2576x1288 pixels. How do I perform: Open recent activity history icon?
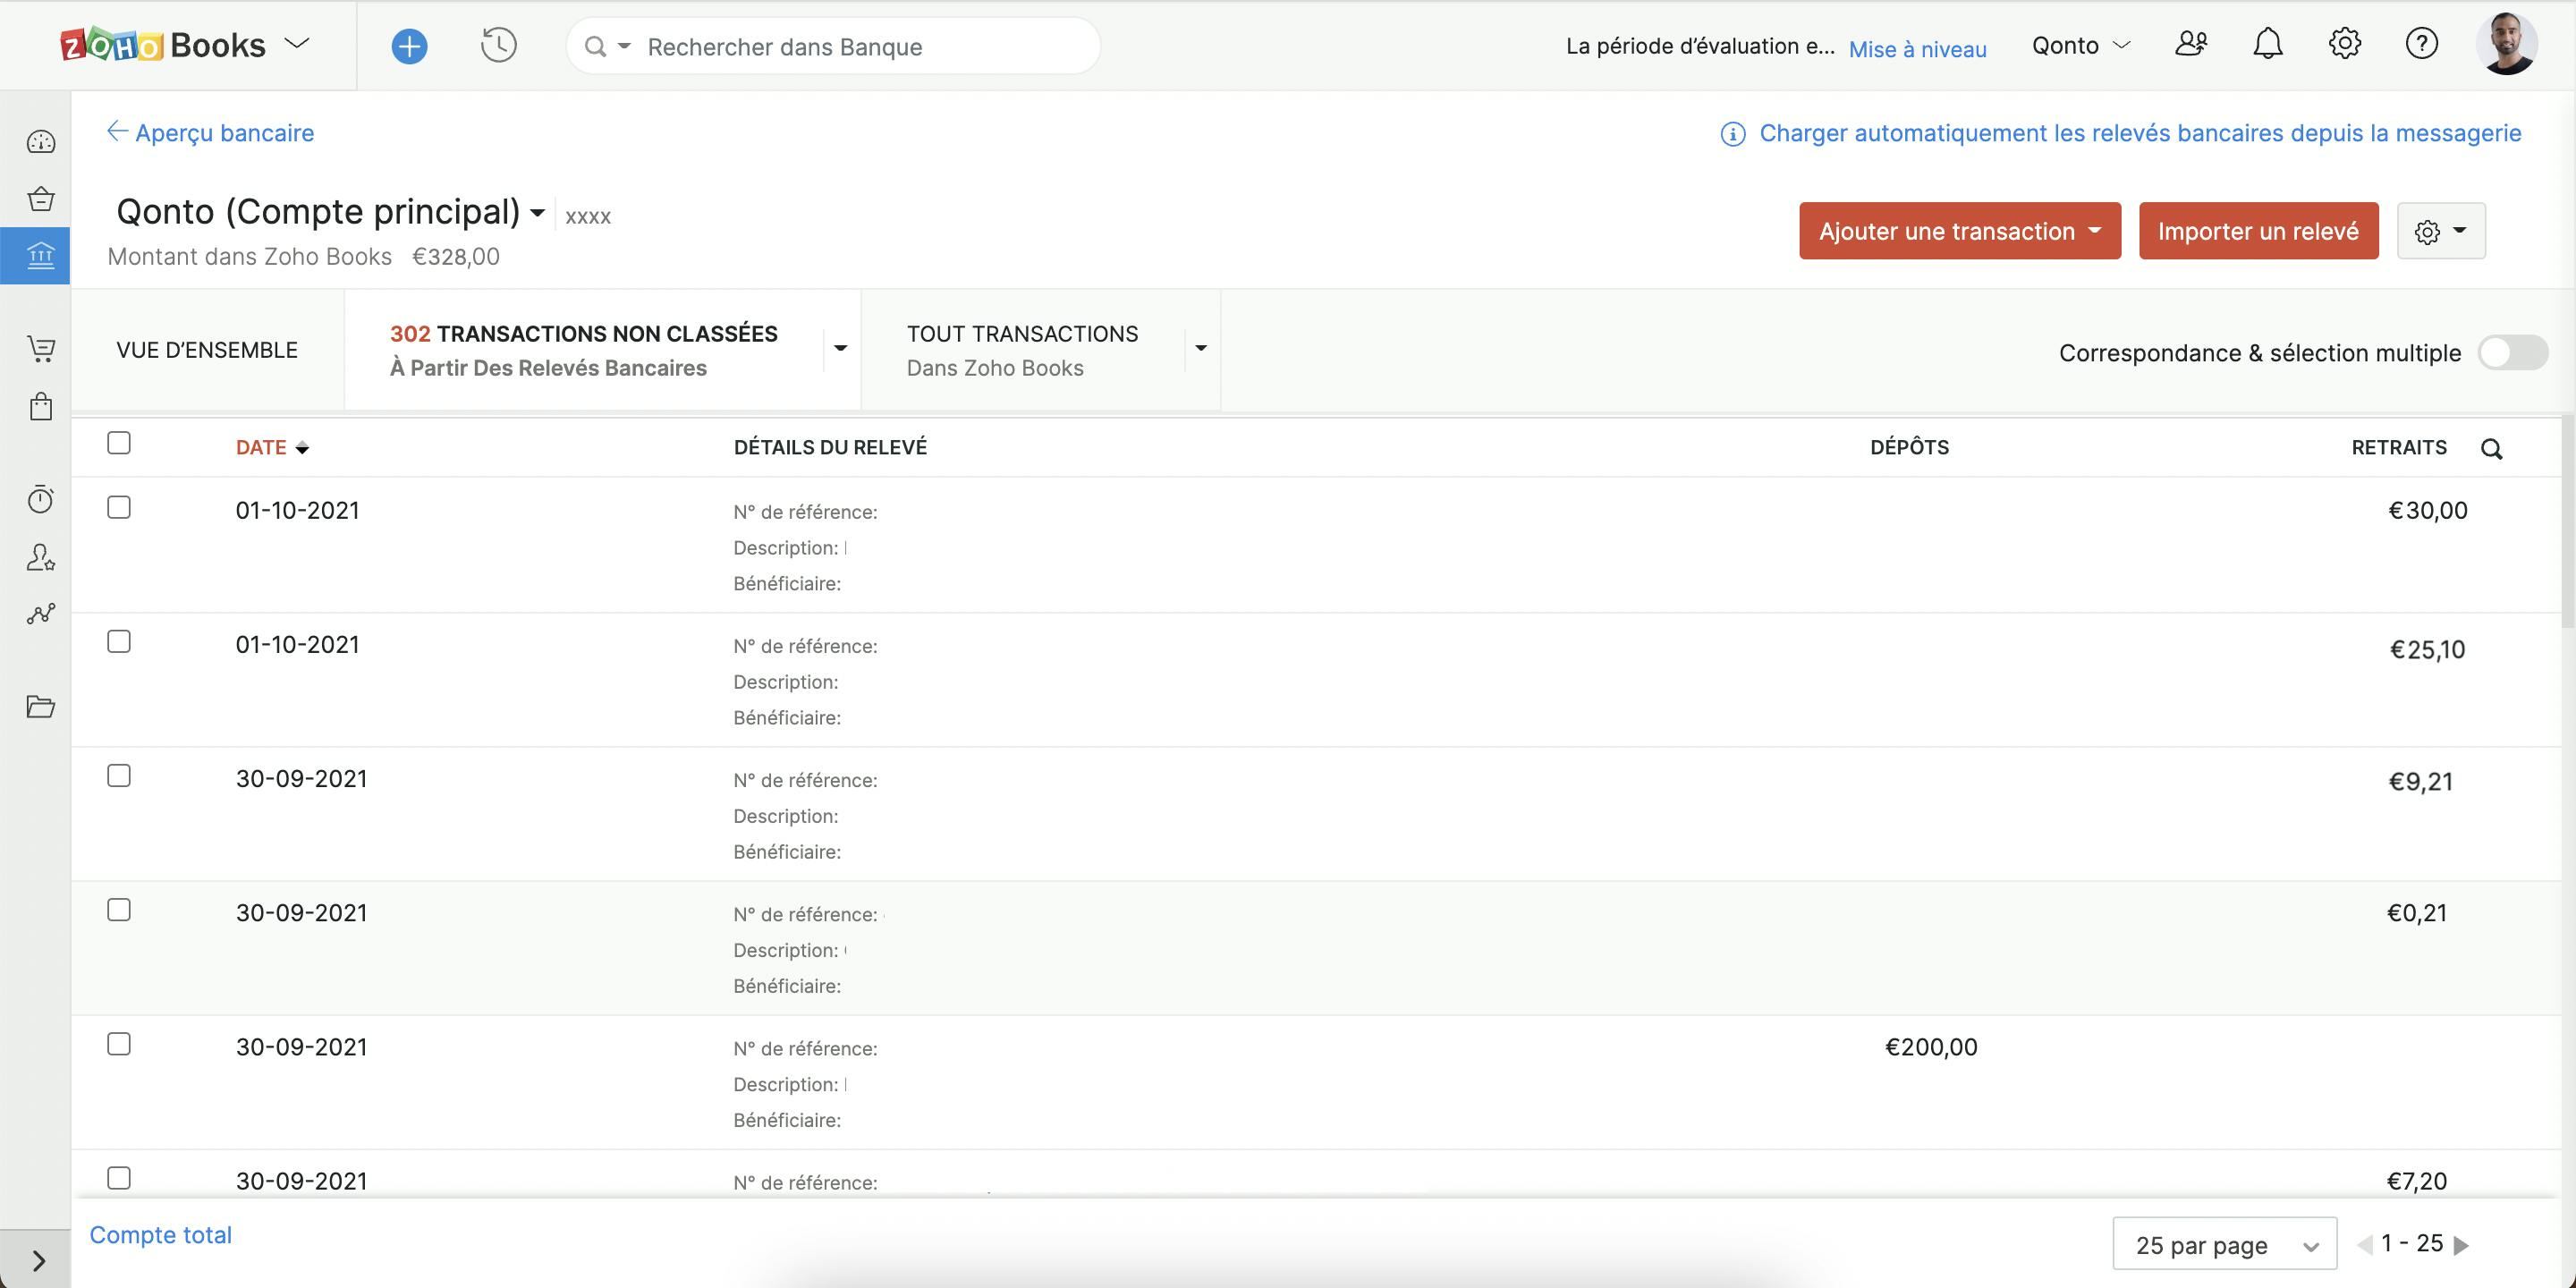[x=498, y=46]
